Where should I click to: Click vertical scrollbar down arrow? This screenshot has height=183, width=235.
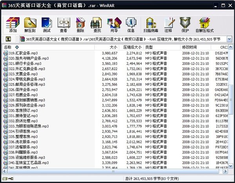(231, 166)
